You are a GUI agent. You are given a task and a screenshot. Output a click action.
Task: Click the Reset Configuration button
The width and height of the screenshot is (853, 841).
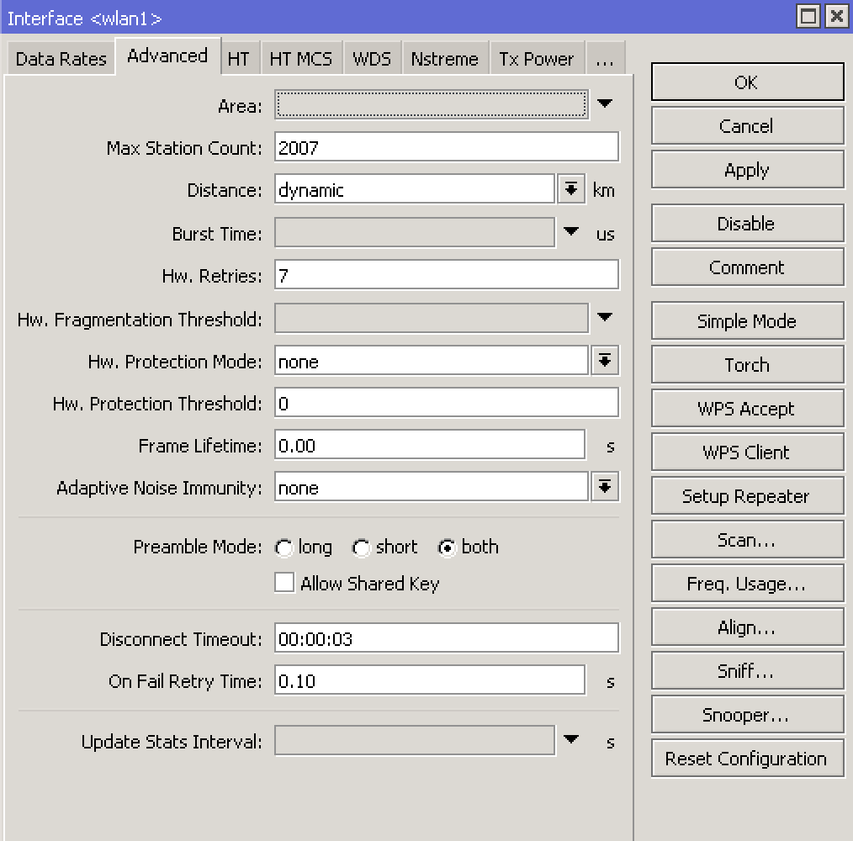pyautogui.click(x=748, y=759)
